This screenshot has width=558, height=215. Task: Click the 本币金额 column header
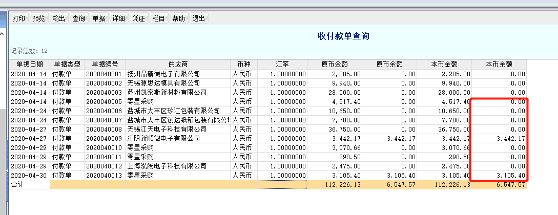pyautogui.click(x=444, y=64)
